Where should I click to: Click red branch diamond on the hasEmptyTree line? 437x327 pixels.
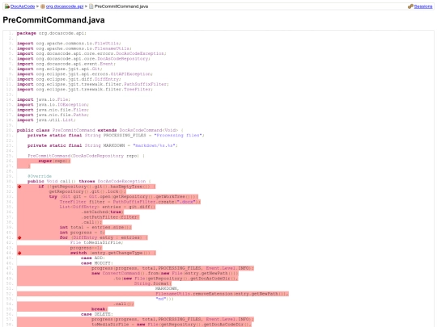[19, 187]
